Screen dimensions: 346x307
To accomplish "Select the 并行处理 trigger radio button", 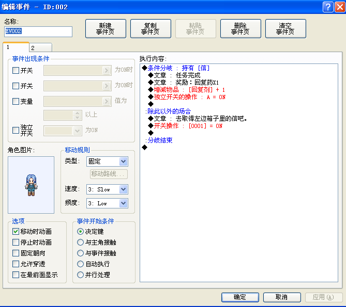I will tap(80, 274).
